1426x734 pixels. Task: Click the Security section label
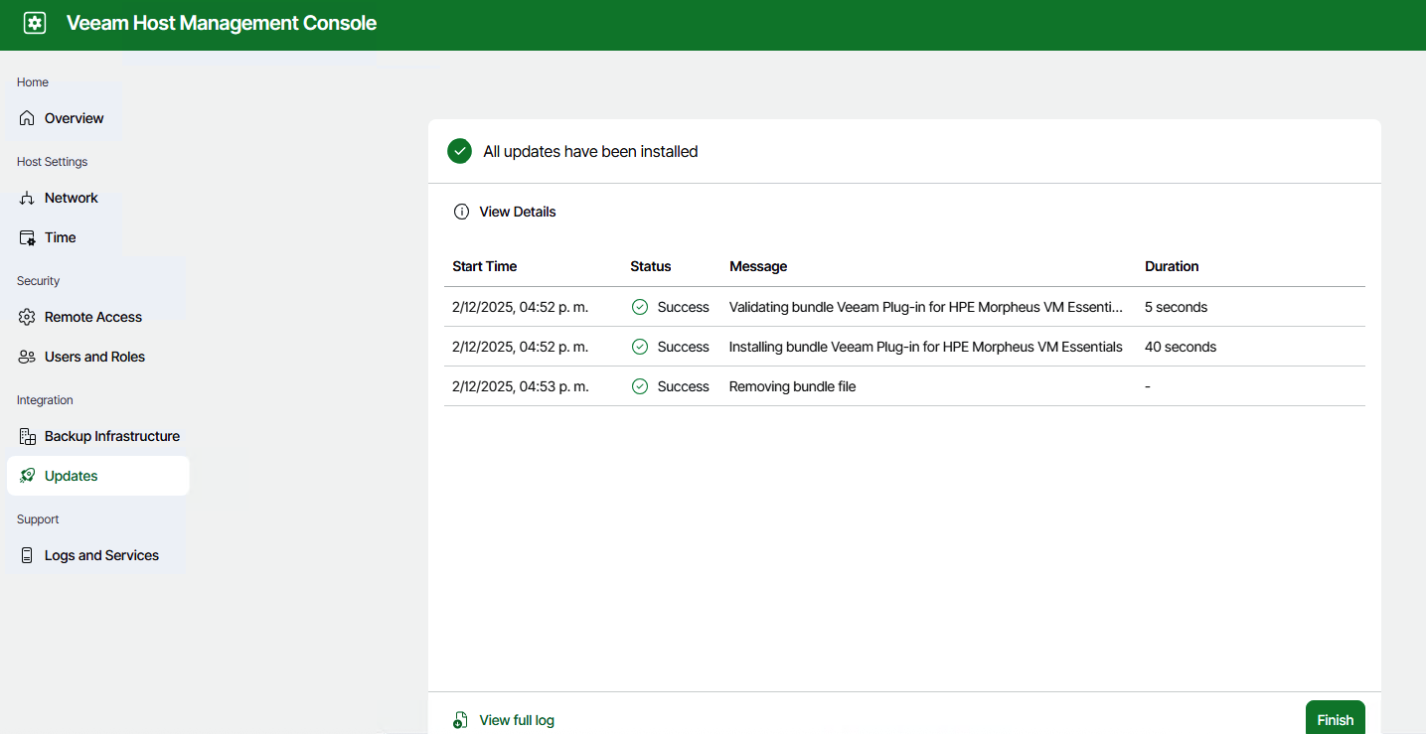click(x=39, y=281)
